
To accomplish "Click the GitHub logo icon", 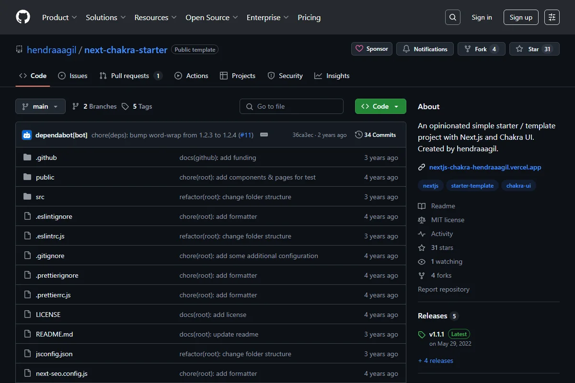I will [x=23, y=17].
